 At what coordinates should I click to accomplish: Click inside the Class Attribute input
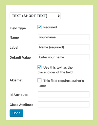pos(64,104)
